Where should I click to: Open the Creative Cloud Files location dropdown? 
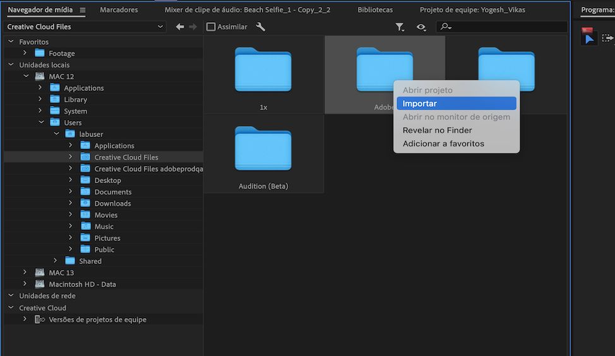click(x=85, y=27)
